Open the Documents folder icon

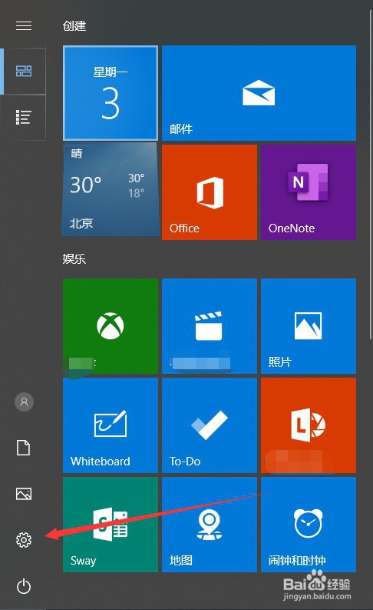click(23, 448)
